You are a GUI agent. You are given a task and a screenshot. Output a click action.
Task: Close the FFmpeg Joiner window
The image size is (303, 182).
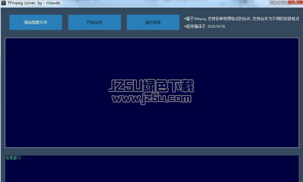pyautogui.click(x=295, y=2)
